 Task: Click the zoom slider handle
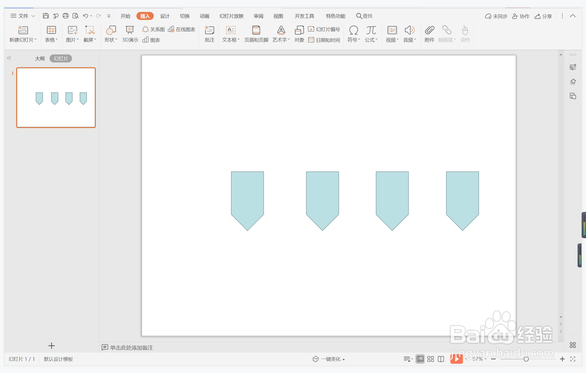pyautogui.click(x=526, y=359)
